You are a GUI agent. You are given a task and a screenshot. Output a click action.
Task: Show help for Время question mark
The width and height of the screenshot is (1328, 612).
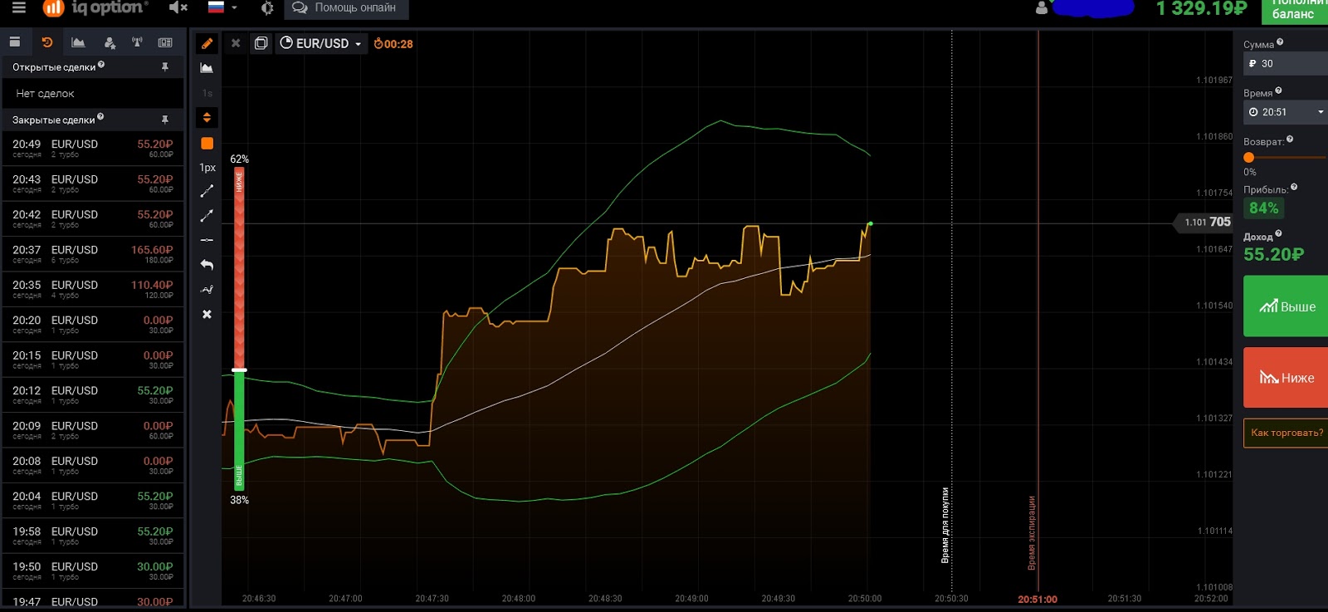click(1278, 91)
